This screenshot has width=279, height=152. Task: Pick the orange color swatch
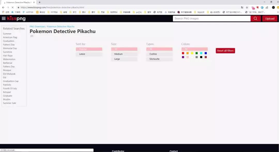click(x=188, y=53)
